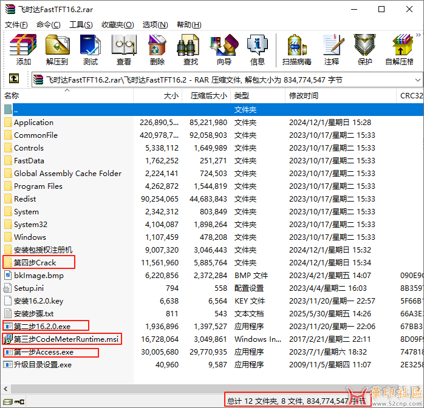
Task: Select the 第三步CodeMeterRuntime.msi installer icon
Action: (x=8, y=339)
